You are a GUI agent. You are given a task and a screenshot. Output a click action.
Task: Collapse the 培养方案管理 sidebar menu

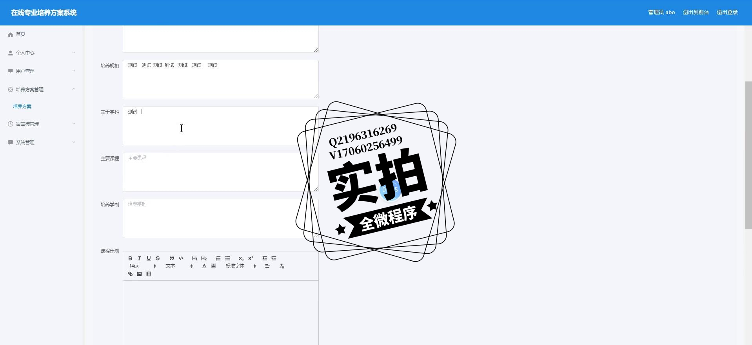click(41, 90)
